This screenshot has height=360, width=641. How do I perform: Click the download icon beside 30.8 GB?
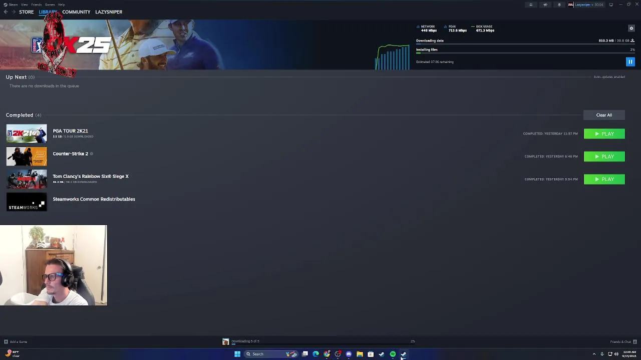tap(632, 40)
